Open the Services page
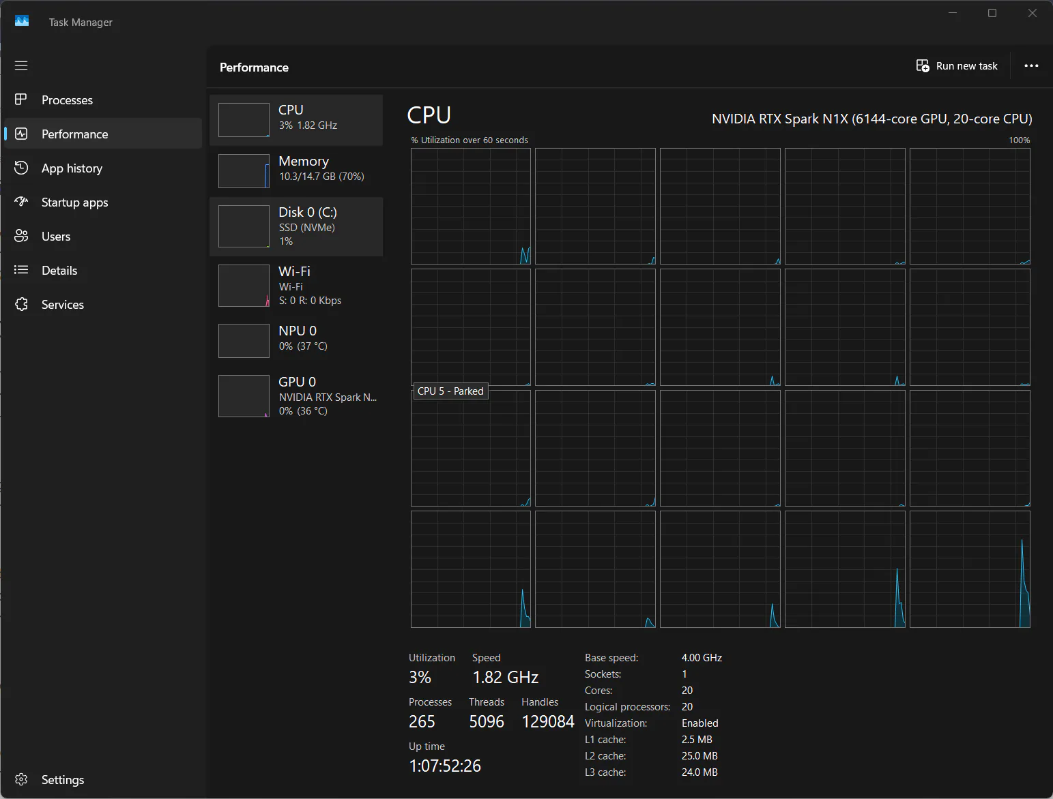Image resolution: width=1053 pixels, height=799 pixels. [x=103, y=305]
